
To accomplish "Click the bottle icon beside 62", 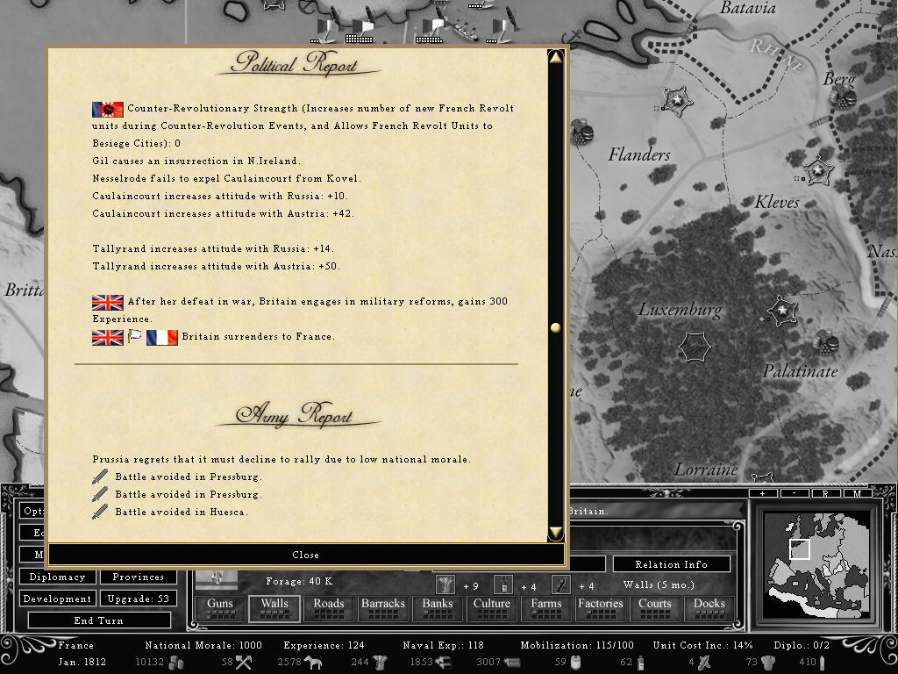I will pos(641,663).
